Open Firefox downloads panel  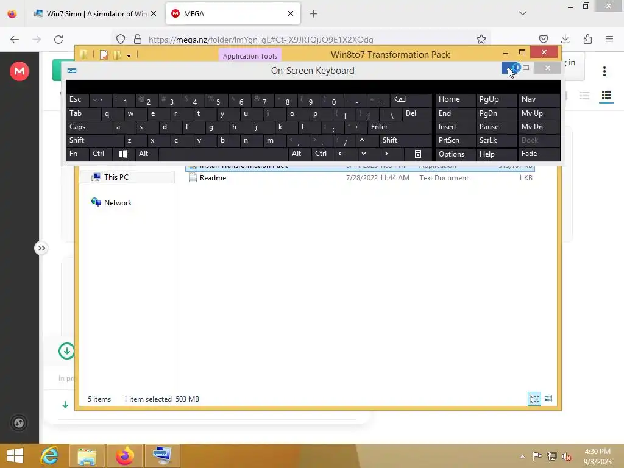click(x=565, y=39)
